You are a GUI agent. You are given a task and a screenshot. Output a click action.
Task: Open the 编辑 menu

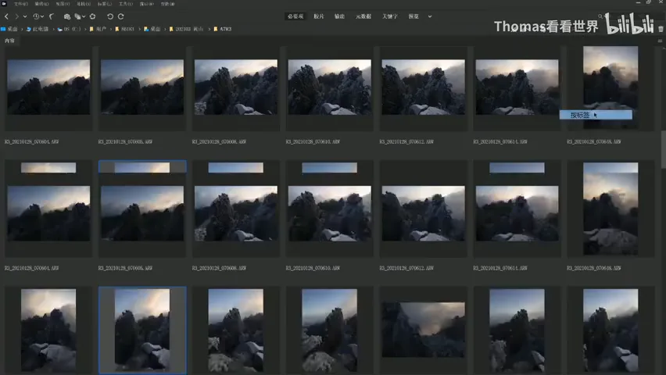(x=41, y=4)
